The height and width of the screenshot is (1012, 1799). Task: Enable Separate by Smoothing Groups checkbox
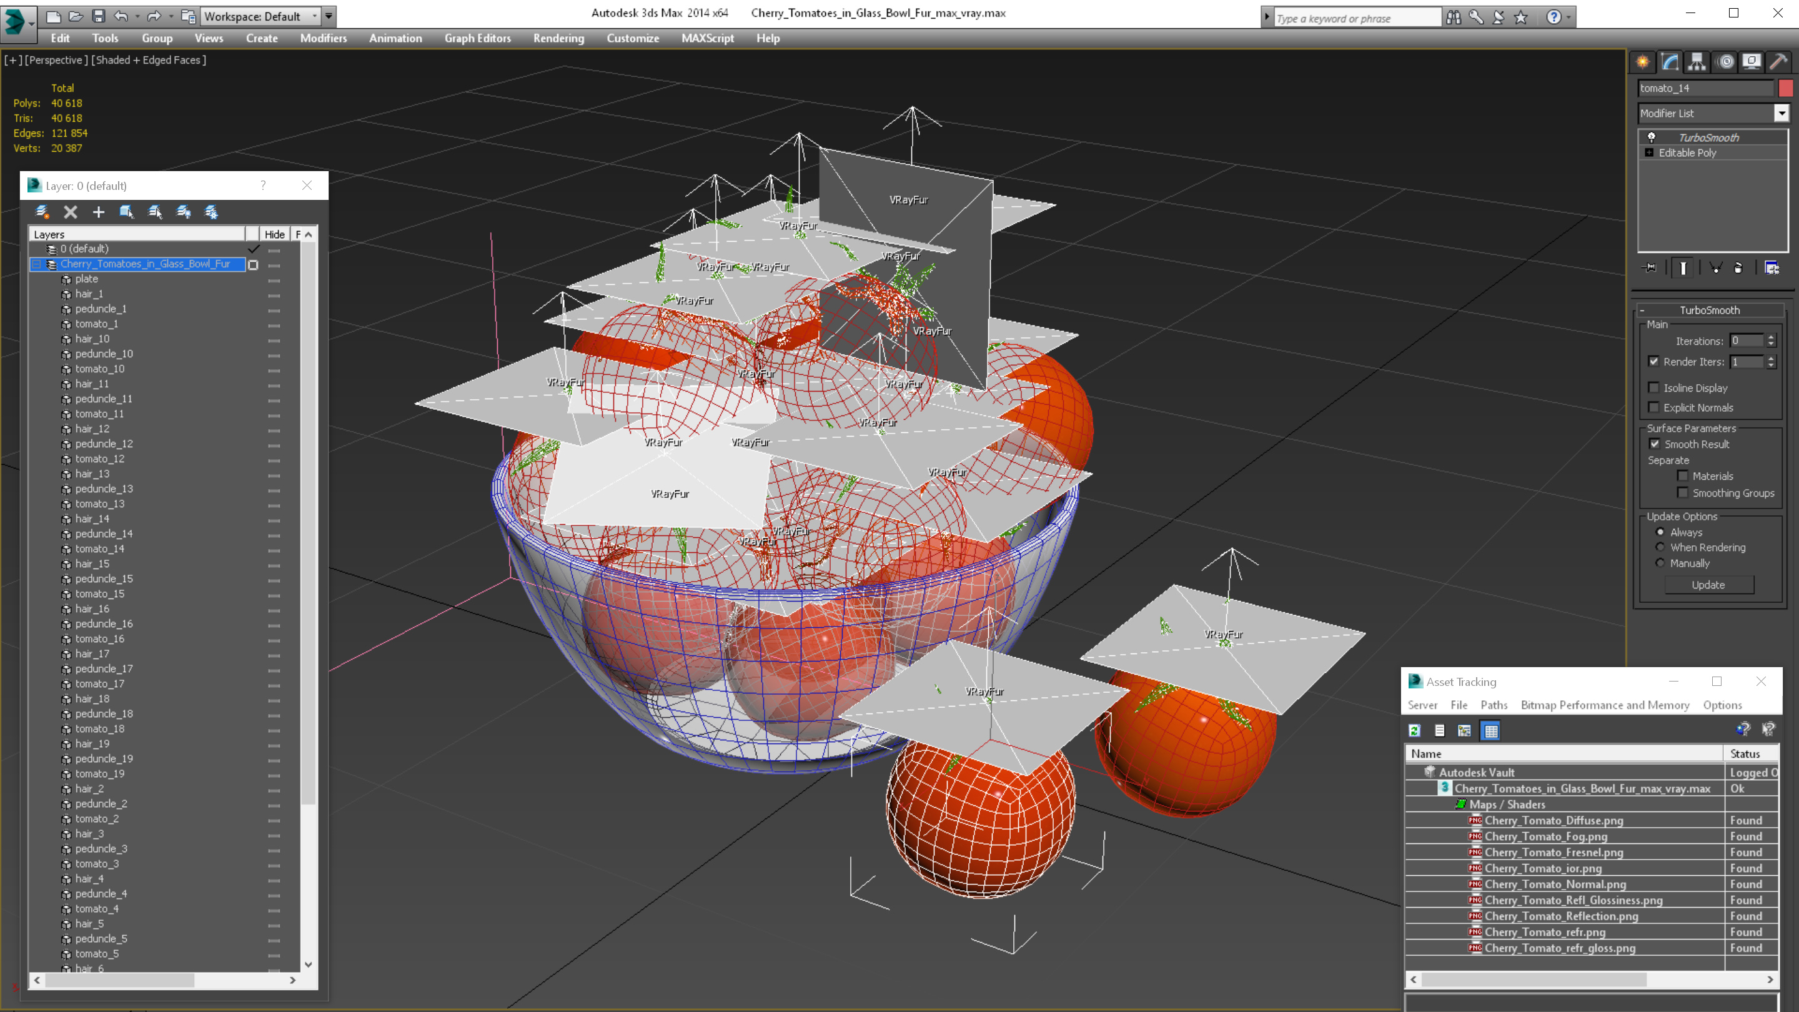pyautogui.click(x=1683, y=493)
